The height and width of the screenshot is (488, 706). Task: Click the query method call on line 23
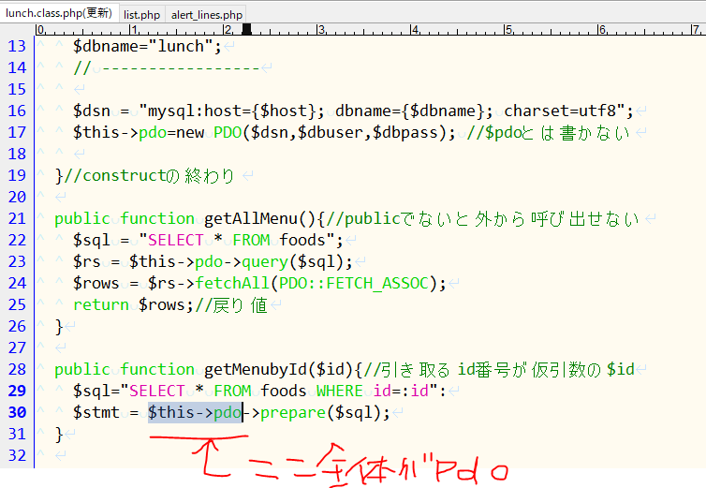(265, 262)
